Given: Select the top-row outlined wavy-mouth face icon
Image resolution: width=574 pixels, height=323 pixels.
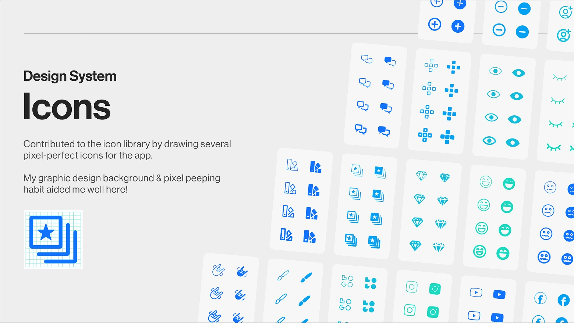Looking at the screenshot, I should click(x=550, y=187).
